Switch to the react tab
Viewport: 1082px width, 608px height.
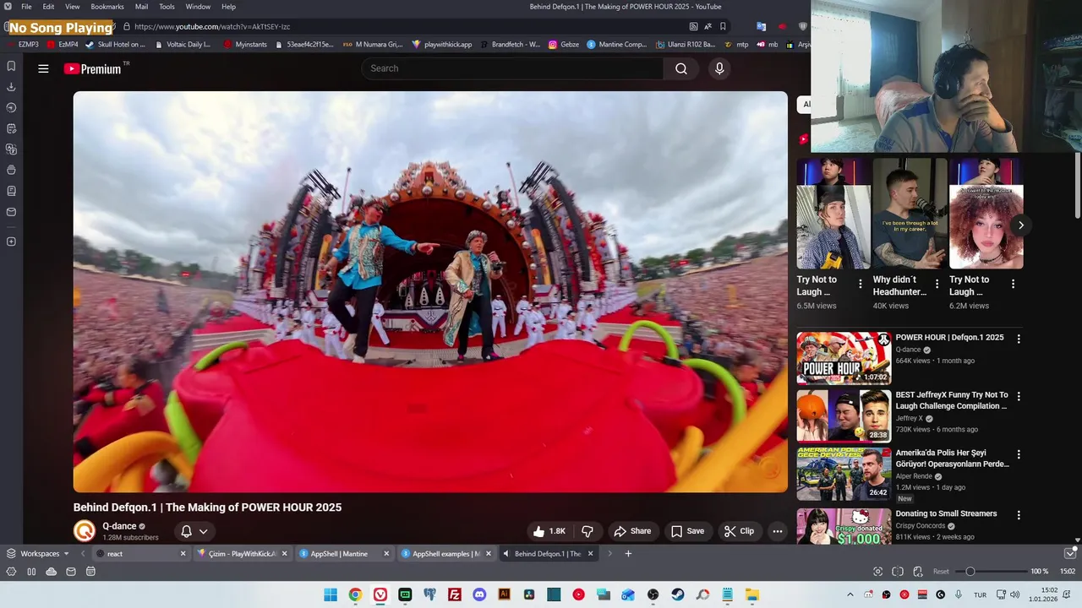[139, 554]
